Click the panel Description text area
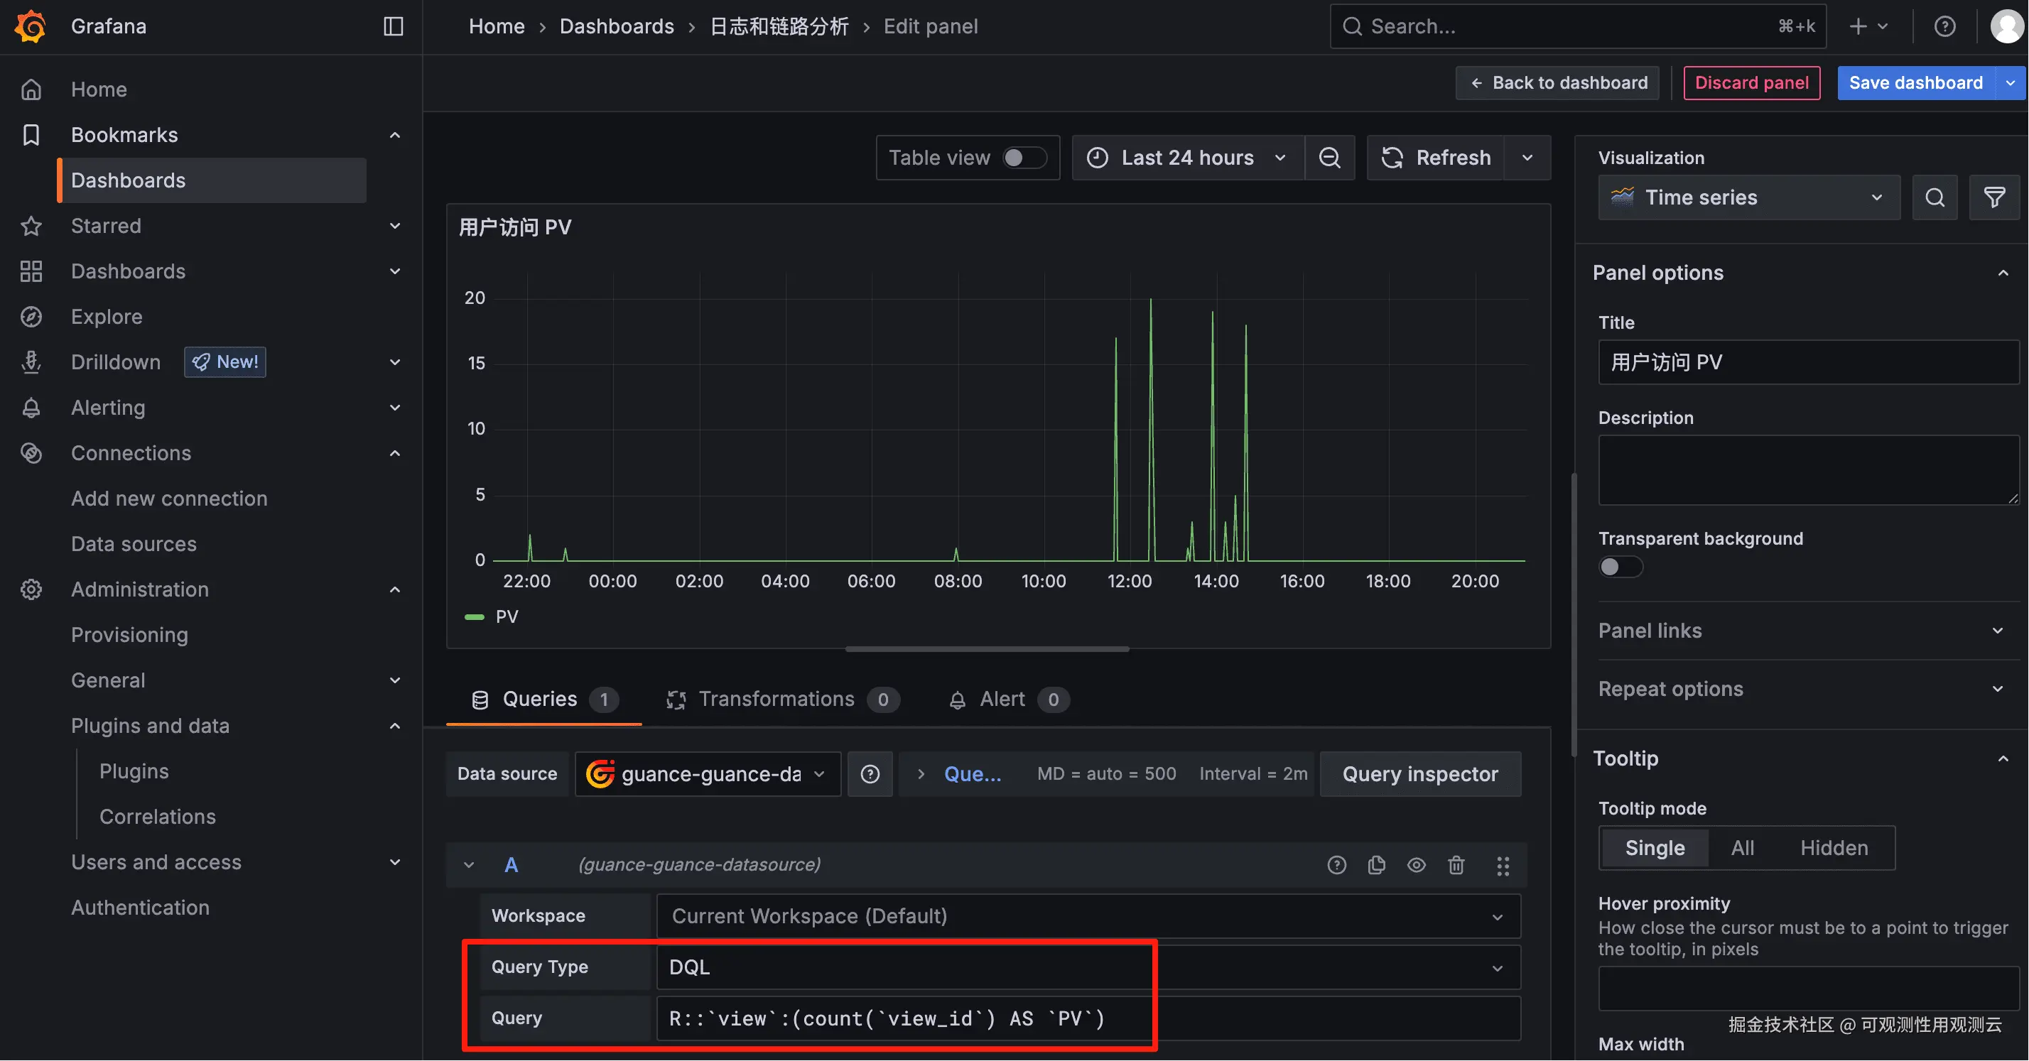Viewport: 2029px width, 1061px height. [x=1807, y=470]
